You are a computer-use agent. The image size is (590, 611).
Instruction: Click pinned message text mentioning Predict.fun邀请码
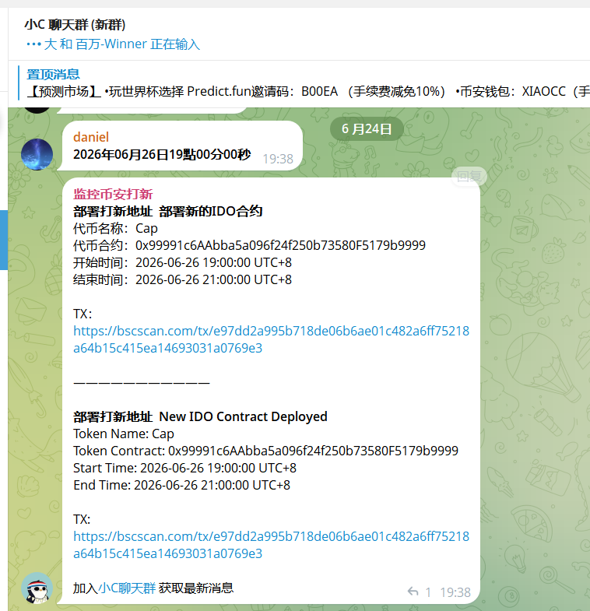tap(308, 92)
